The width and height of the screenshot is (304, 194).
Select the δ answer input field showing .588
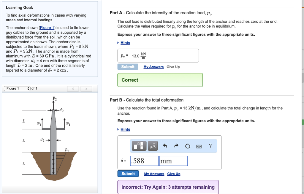(144, 161)
